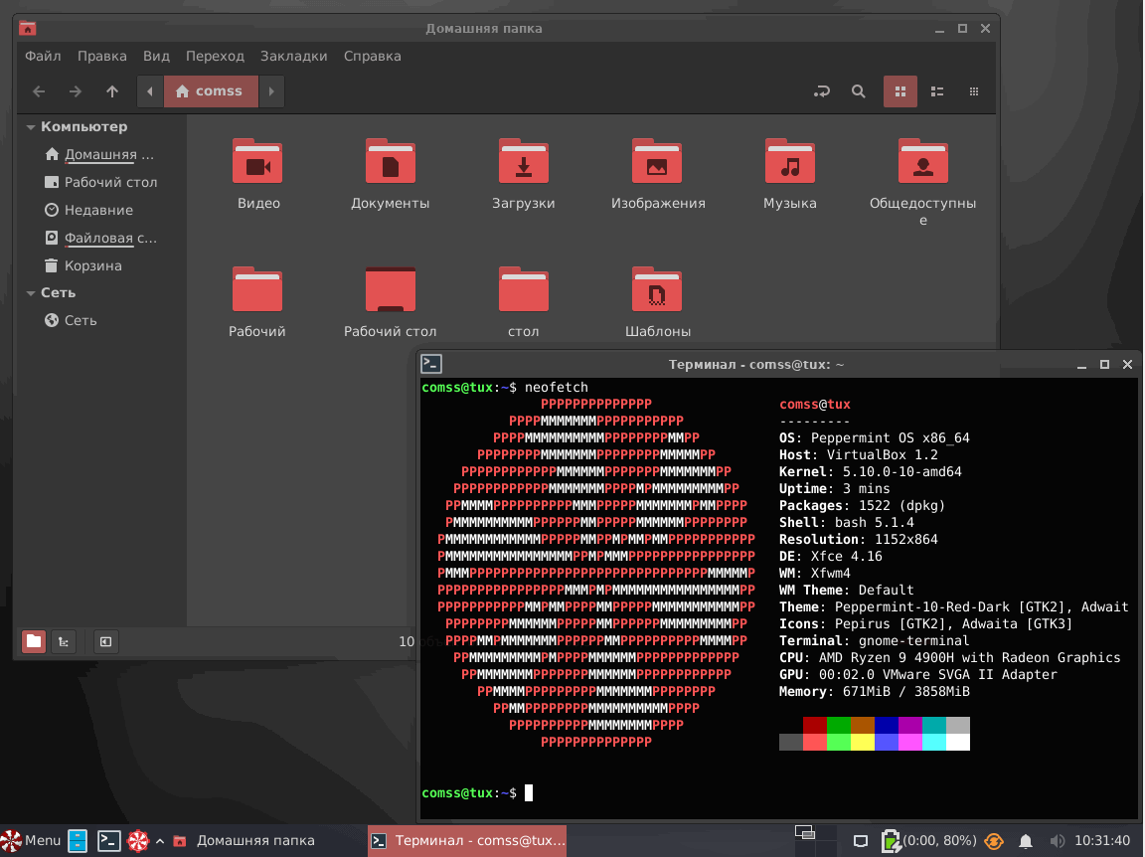Switch to compact view mode
This screenshot has width=1145, height=857.
click(x=974, y=91)
